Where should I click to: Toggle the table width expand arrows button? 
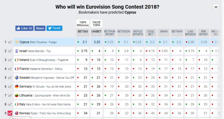click(216, 7)
